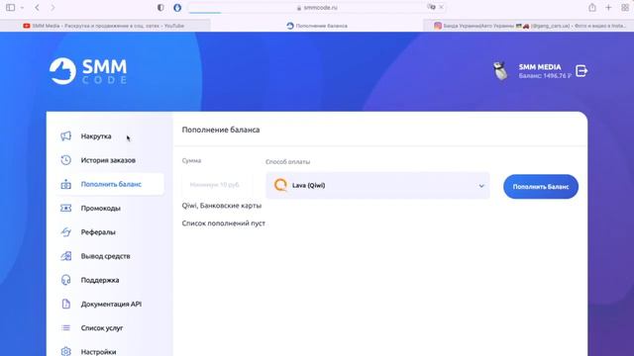Click the logout icon next to SMM MEDIA
This screenshot has width=634, height=356.
581,70
